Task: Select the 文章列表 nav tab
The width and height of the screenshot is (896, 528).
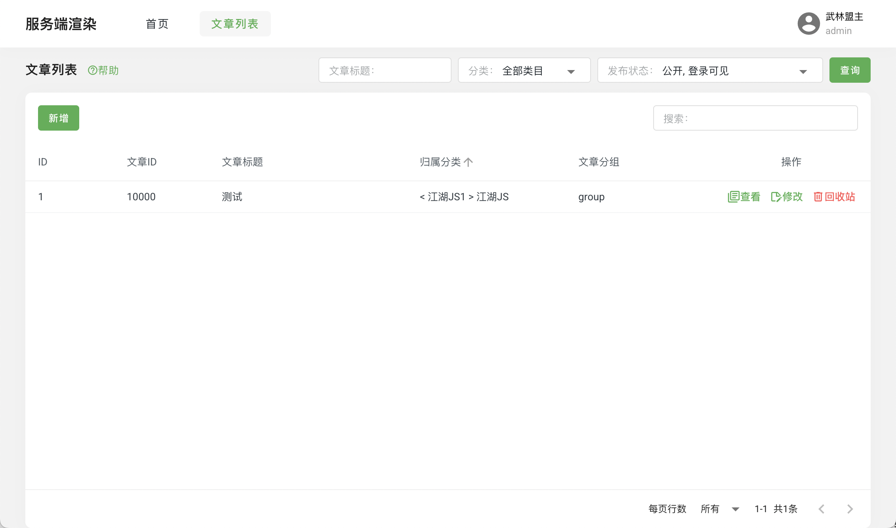Action: pyautogui.click(x=235, y=24)
